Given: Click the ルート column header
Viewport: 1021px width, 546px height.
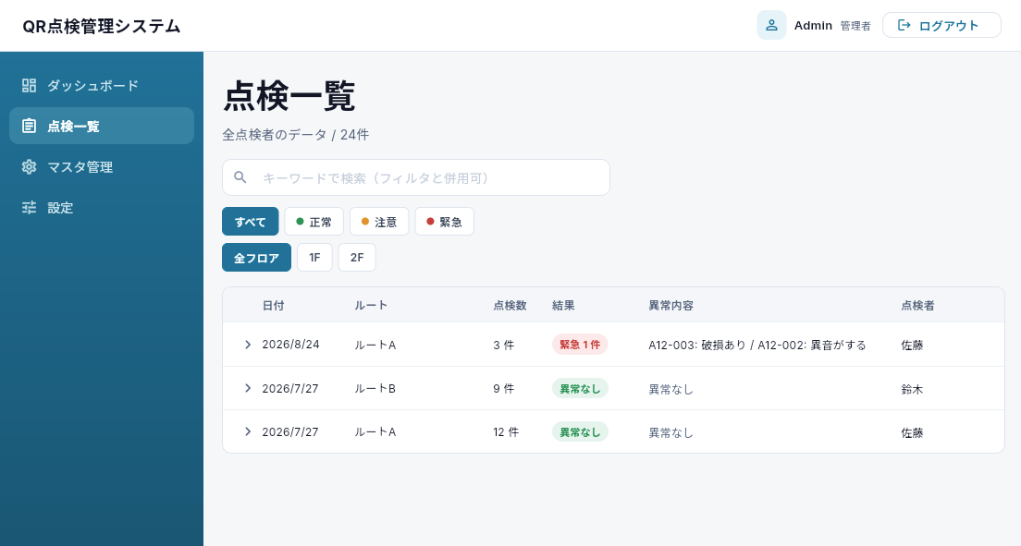Looking at the screenshot, I should 371,305.
